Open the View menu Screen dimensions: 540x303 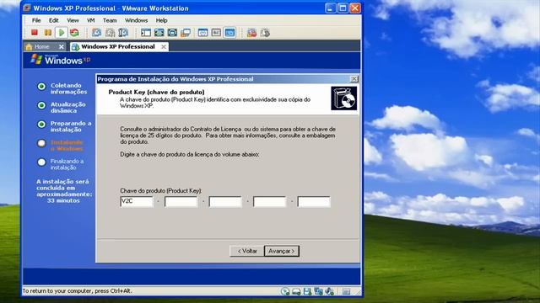point(73,20)
